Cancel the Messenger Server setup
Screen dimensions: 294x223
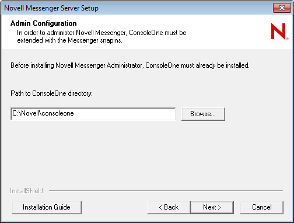coord(261,207)
